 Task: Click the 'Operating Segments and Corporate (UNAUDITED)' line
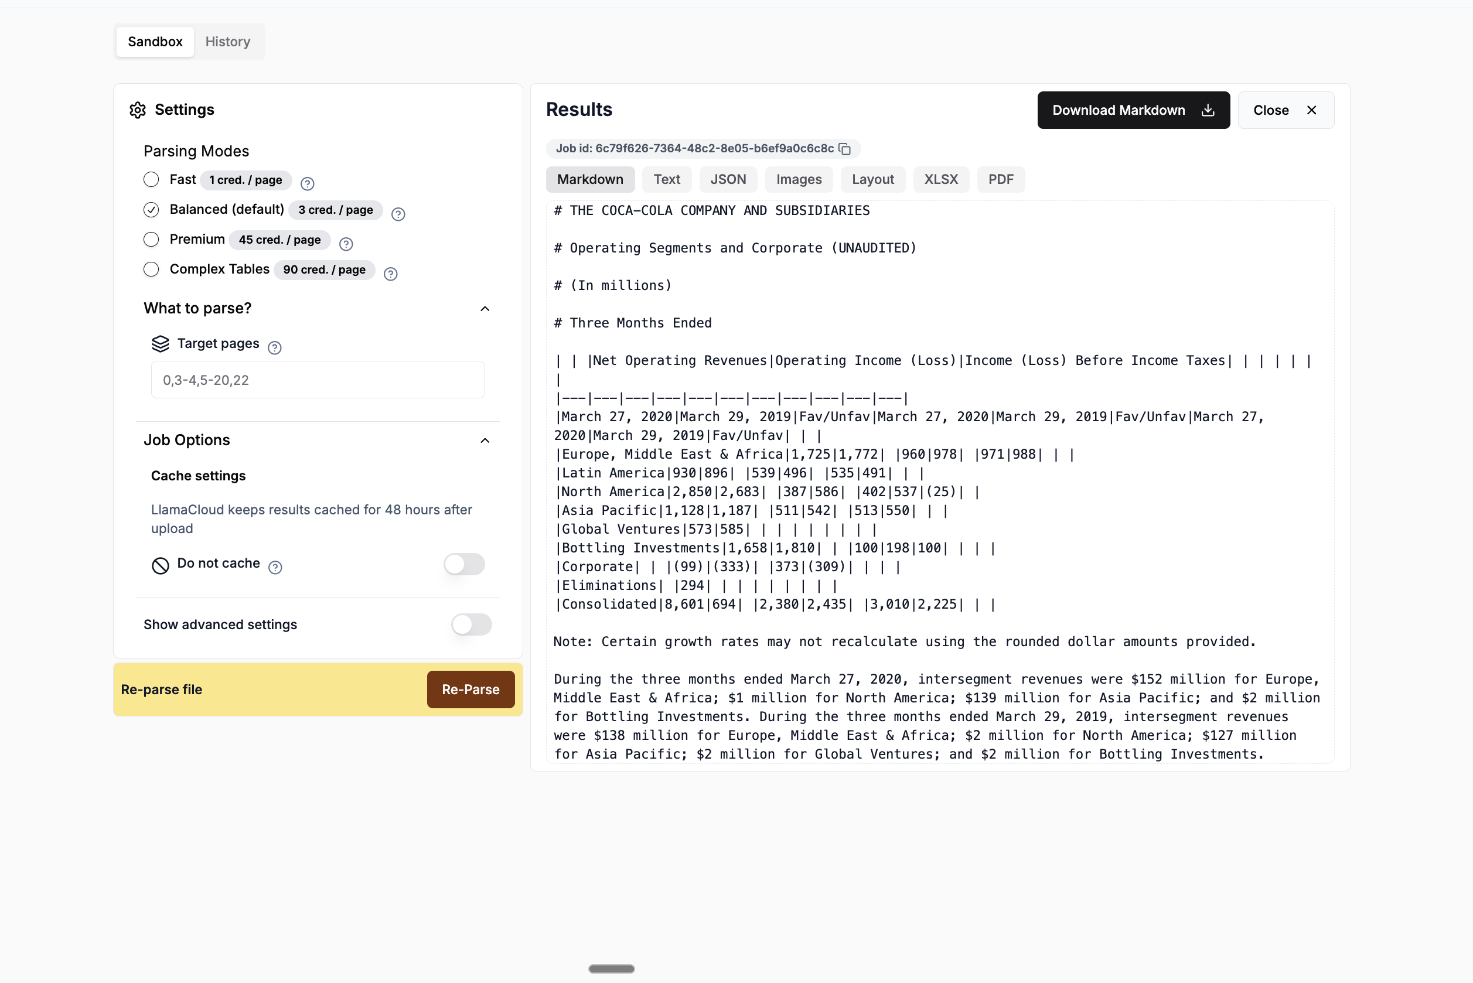click(735, 248)
